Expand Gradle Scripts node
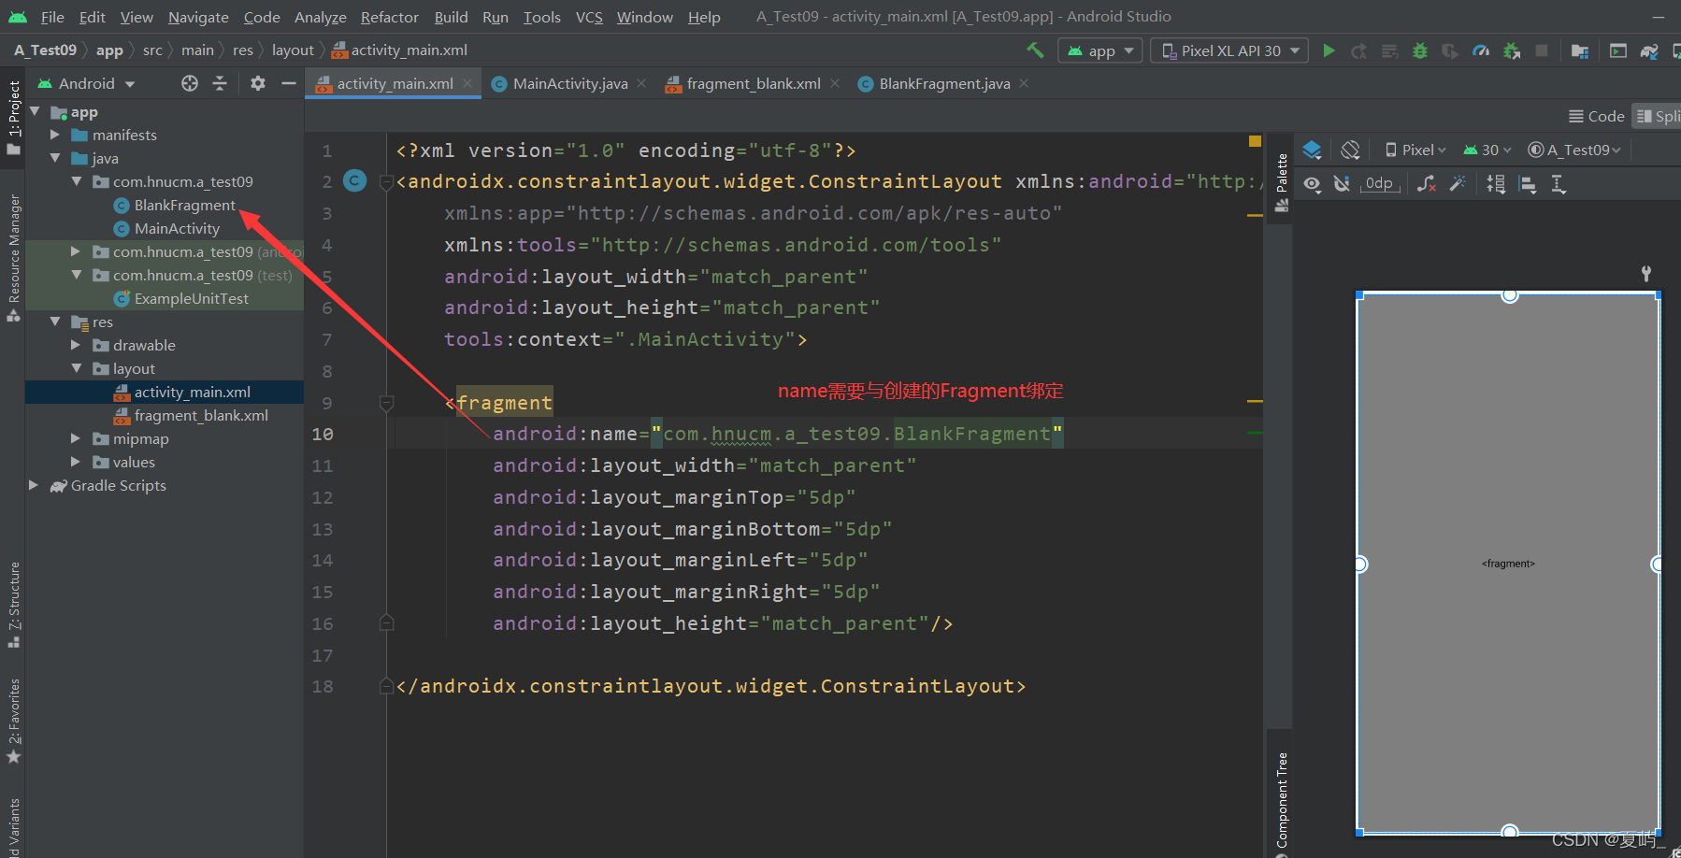This screenshot has height=858, width=1681. 34,485
